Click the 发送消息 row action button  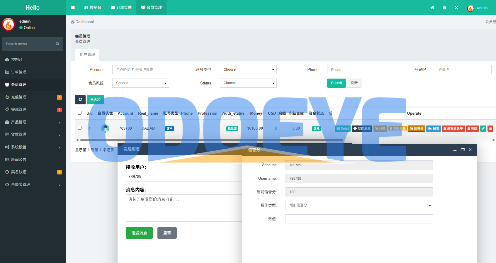click(362, 128)
